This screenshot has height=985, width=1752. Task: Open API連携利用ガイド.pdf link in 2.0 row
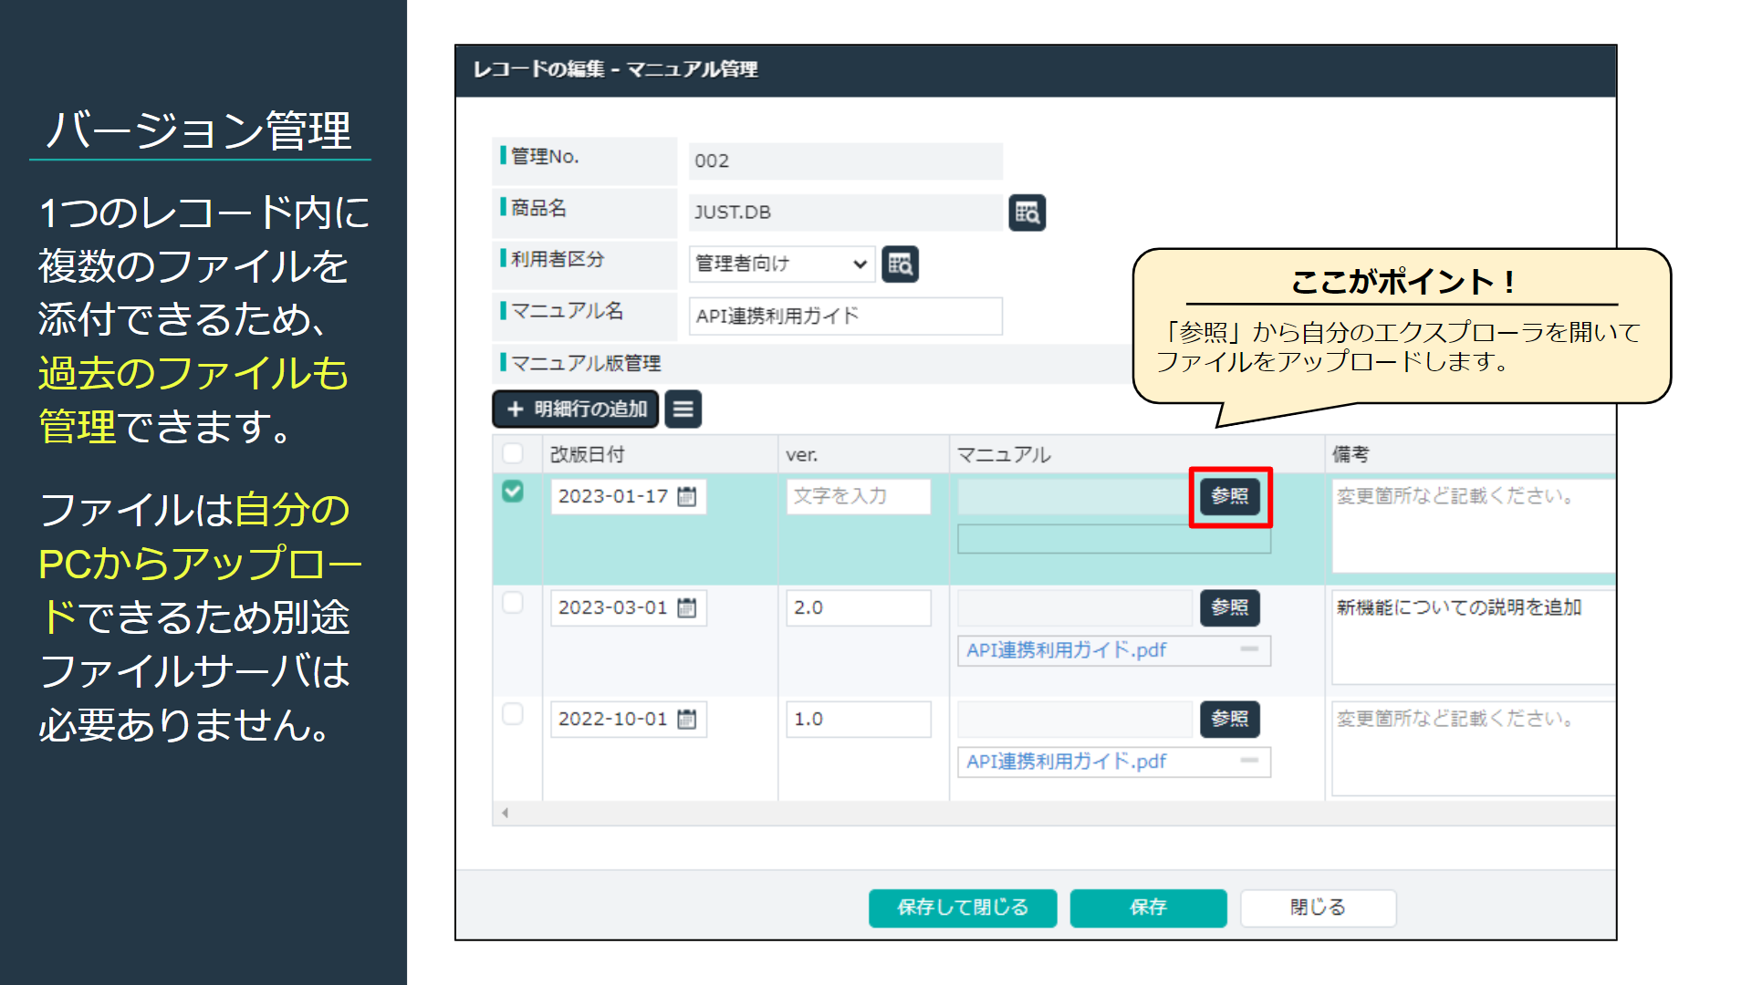(x=1066, y=650)
